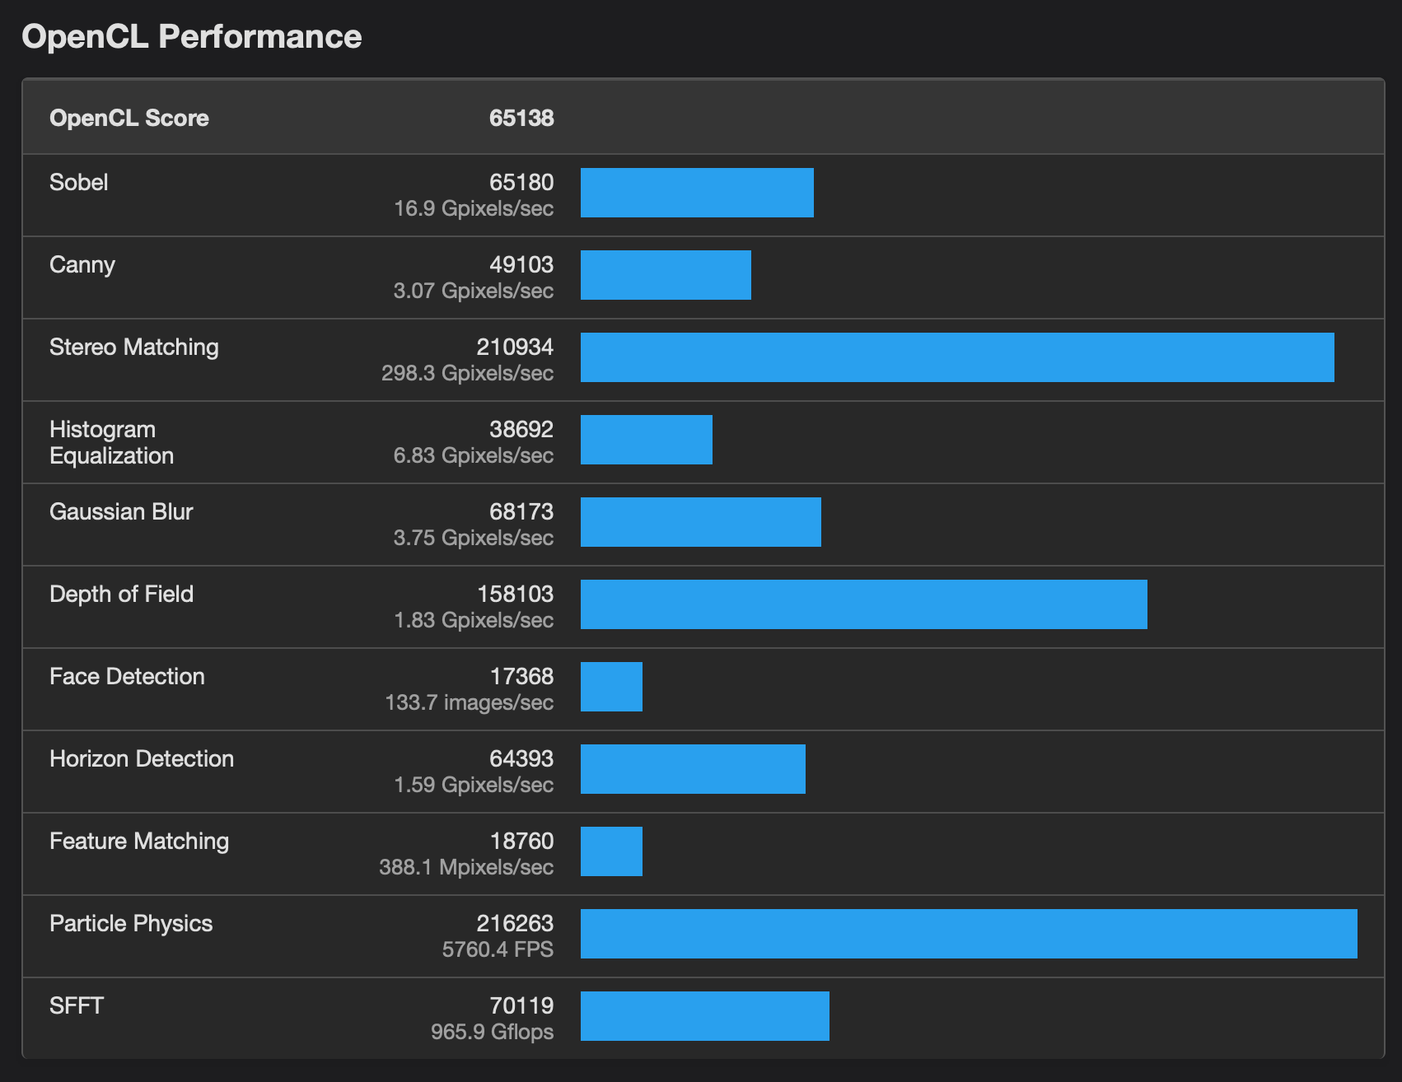
Task: Select the Depth of Field label
Action: pos(122,594)
